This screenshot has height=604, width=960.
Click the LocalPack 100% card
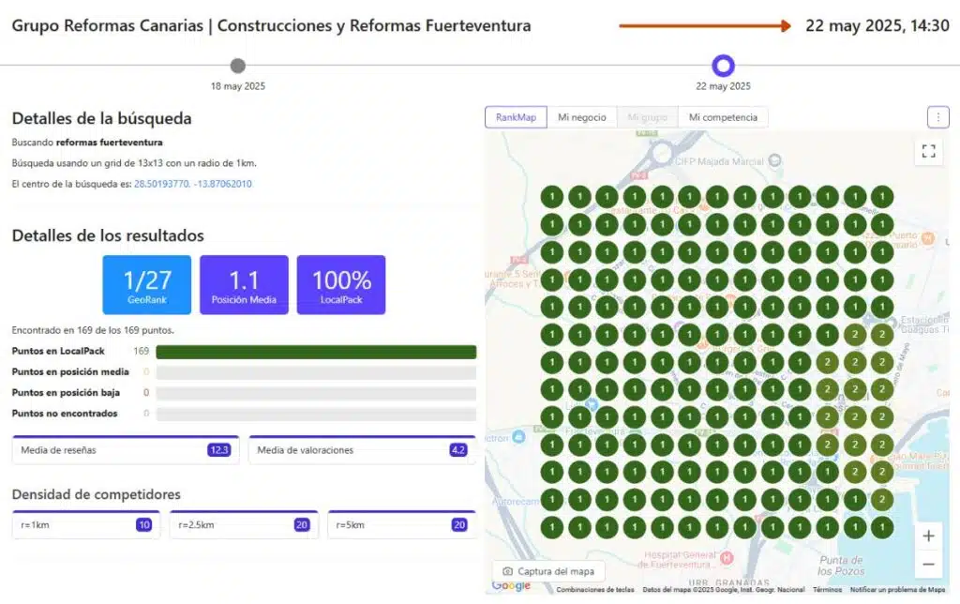click(341, 284)
